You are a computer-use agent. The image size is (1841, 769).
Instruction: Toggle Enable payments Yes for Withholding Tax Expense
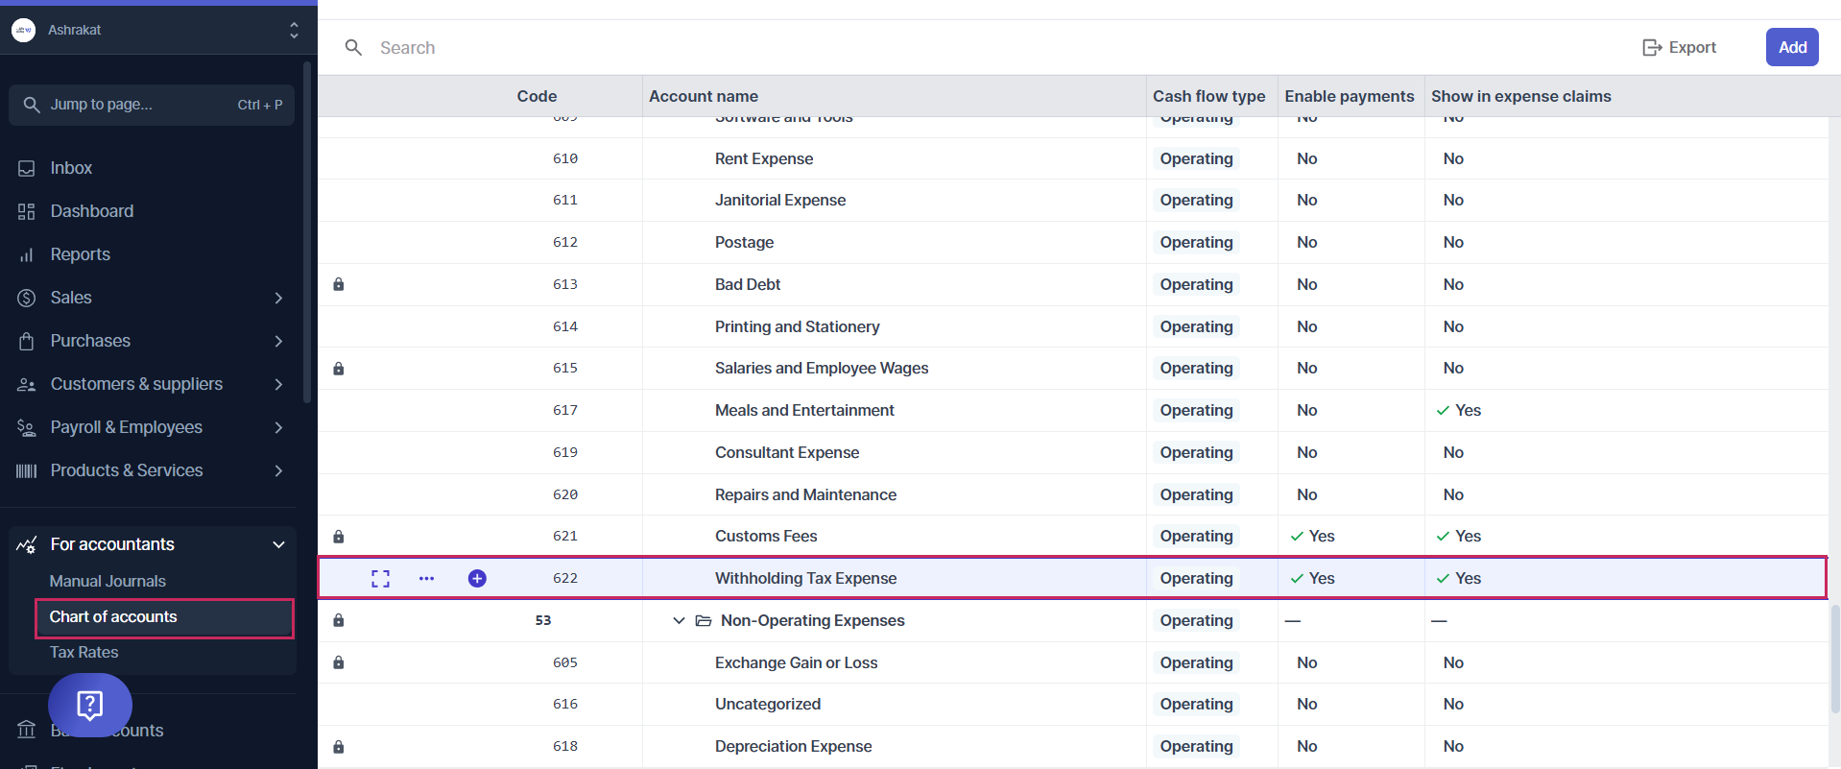[1312, 578]
